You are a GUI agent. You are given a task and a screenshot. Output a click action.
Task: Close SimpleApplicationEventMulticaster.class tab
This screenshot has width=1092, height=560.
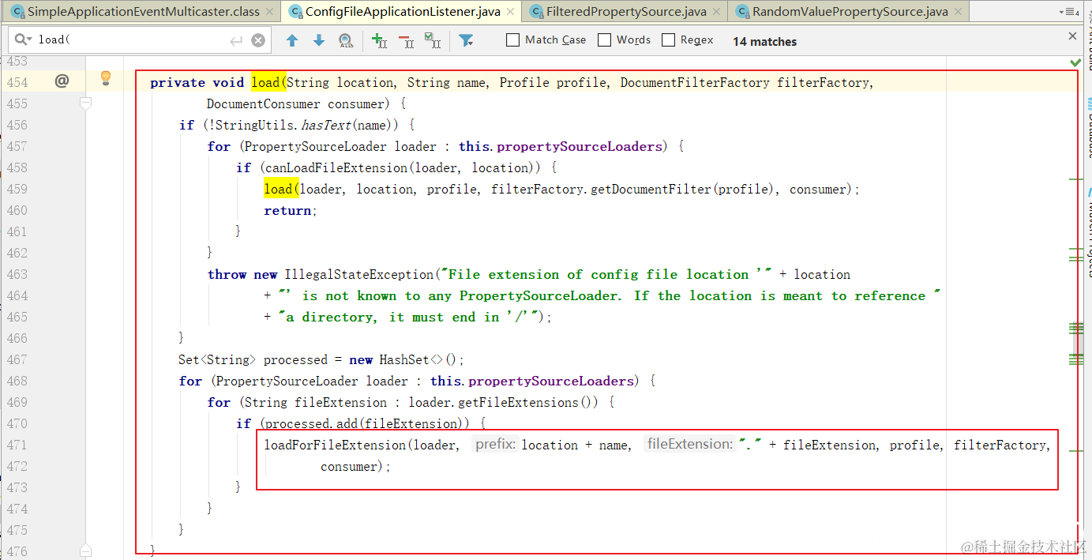[270, 12]
